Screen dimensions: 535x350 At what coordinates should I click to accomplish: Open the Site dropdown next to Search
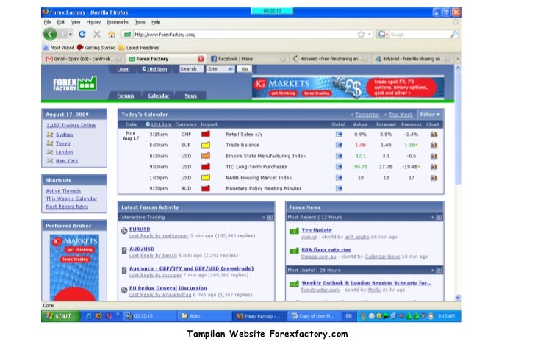[x=220, y=69]
